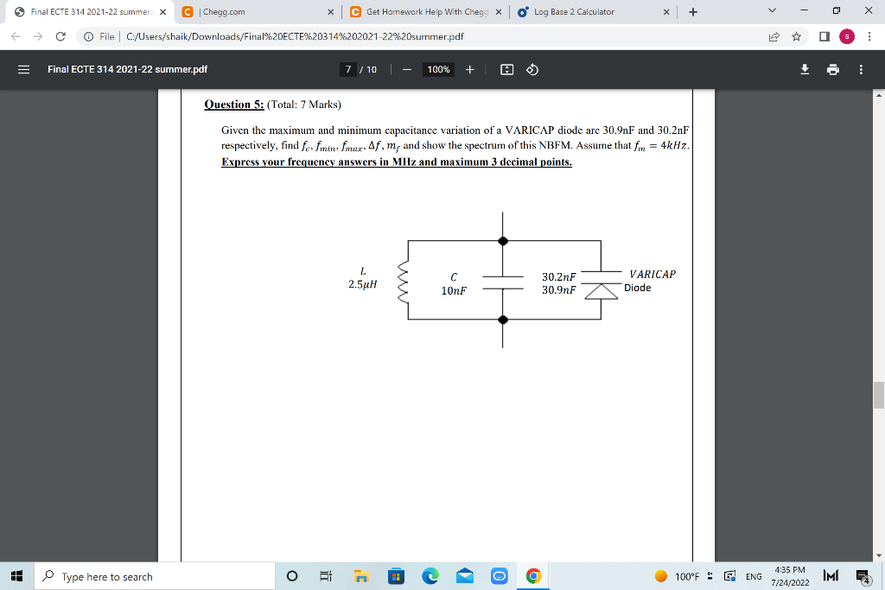Screen dimensions: 885x590
Task: Open the PDF viewer's three-dot menu
Action: click(x=860, y=69)
